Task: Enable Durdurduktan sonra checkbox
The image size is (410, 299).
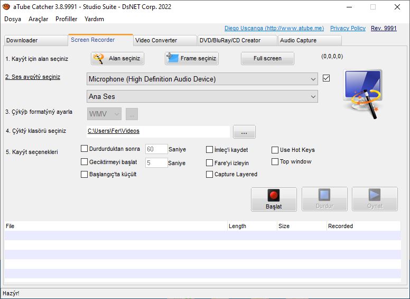Action: coord(84,149)
